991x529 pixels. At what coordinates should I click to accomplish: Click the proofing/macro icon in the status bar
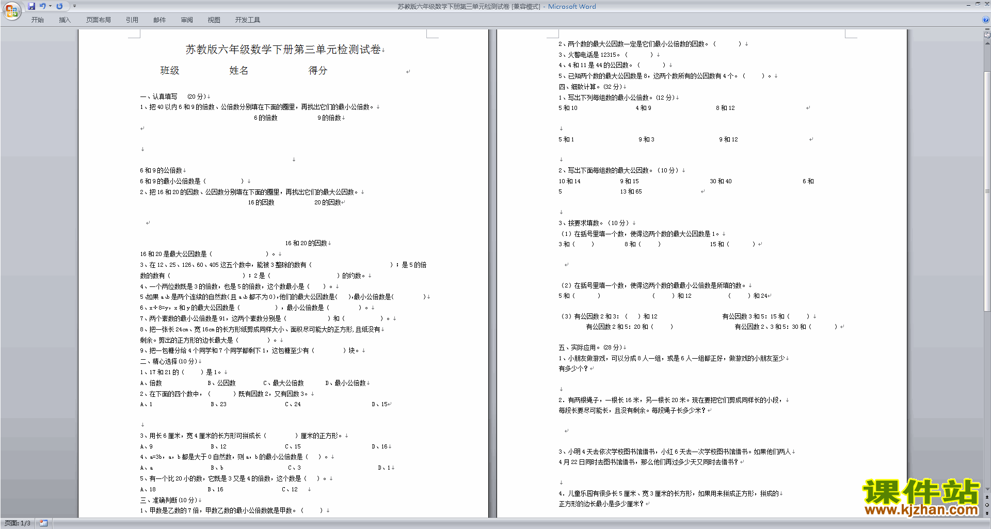point(43,523)
